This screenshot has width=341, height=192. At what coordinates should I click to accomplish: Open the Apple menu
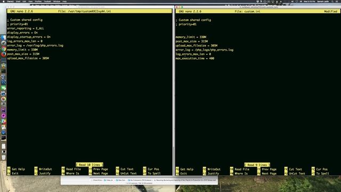(4, 1)
